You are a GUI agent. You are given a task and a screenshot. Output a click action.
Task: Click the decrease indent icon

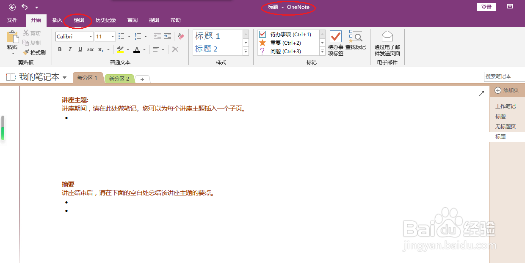157,36
